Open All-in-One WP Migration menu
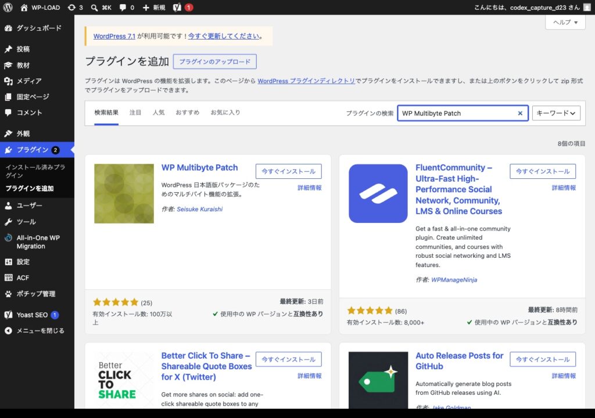 point(37,242)
